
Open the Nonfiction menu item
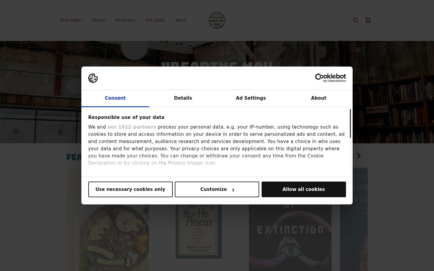click(x=125, y=20)
